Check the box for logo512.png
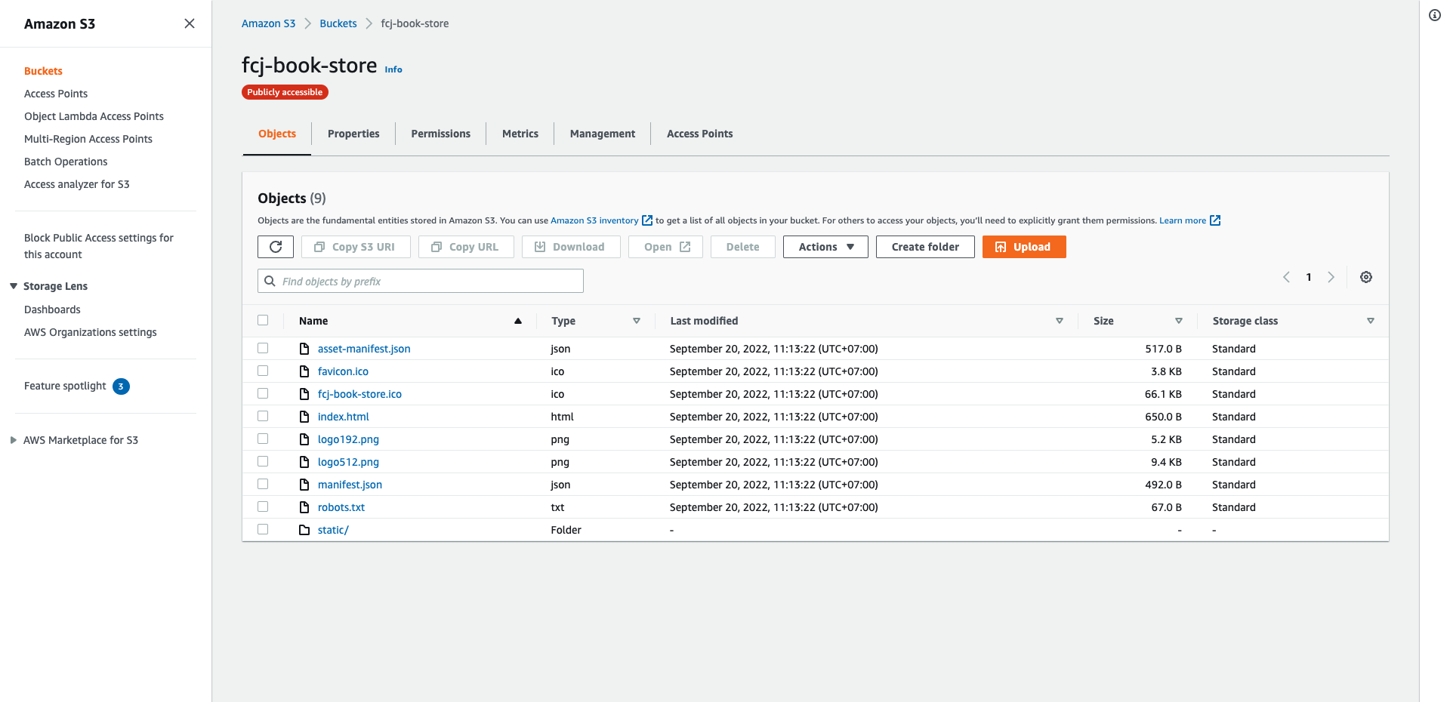 [263, 461]
